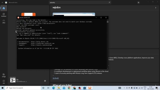The image size is (160, 90).
Task: Click the terminal scrollbar down arrow
Action: 107,68
